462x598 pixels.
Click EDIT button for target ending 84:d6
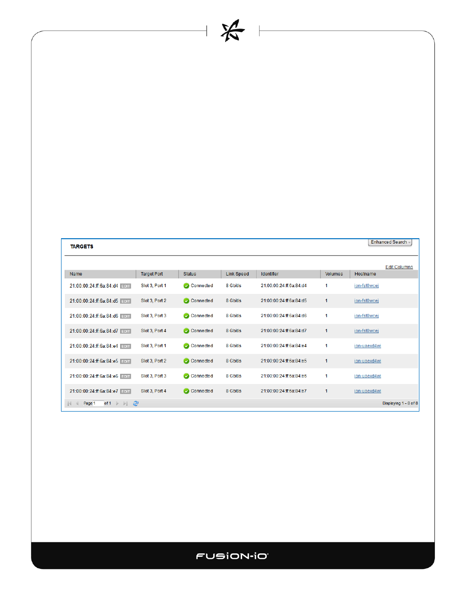125,316
